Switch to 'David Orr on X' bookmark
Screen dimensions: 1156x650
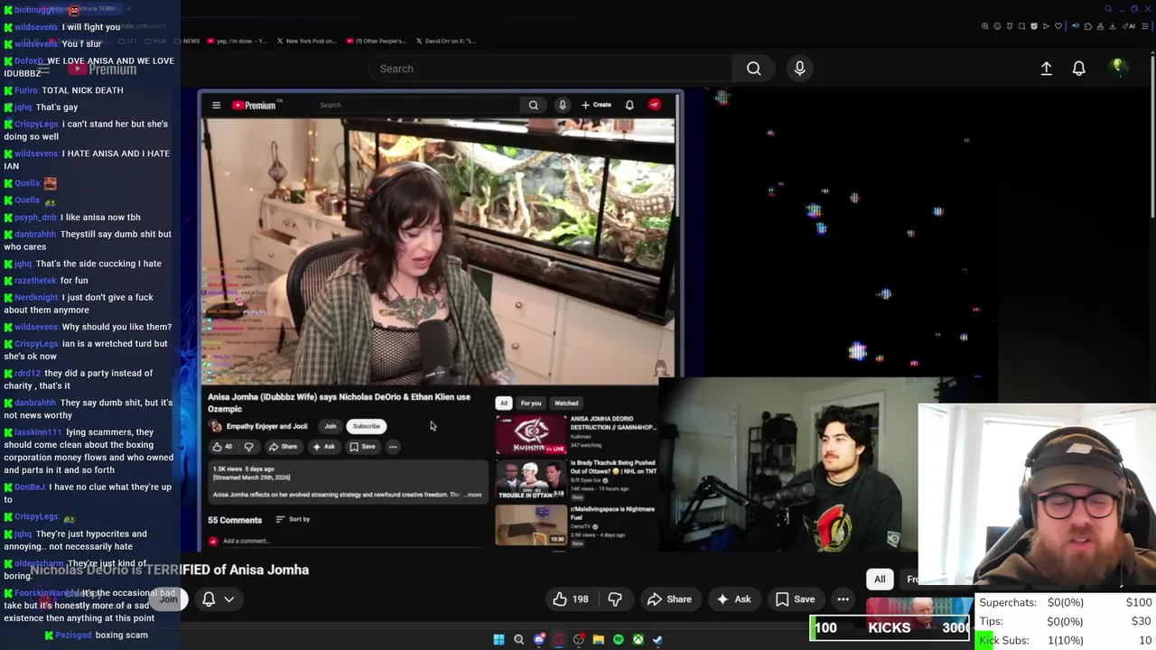pyautogui.click(x=448, y=41)
